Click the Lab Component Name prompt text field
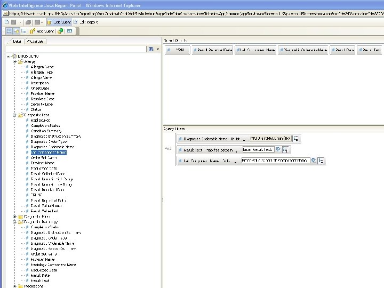Screen dimensions: 384x288 276,161
